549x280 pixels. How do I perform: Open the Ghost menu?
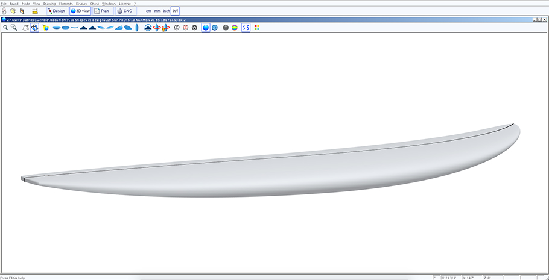point(95,4)
